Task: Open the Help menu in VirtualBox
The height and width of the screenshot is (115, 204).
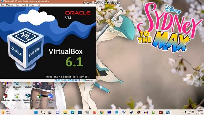Action: 39,5
